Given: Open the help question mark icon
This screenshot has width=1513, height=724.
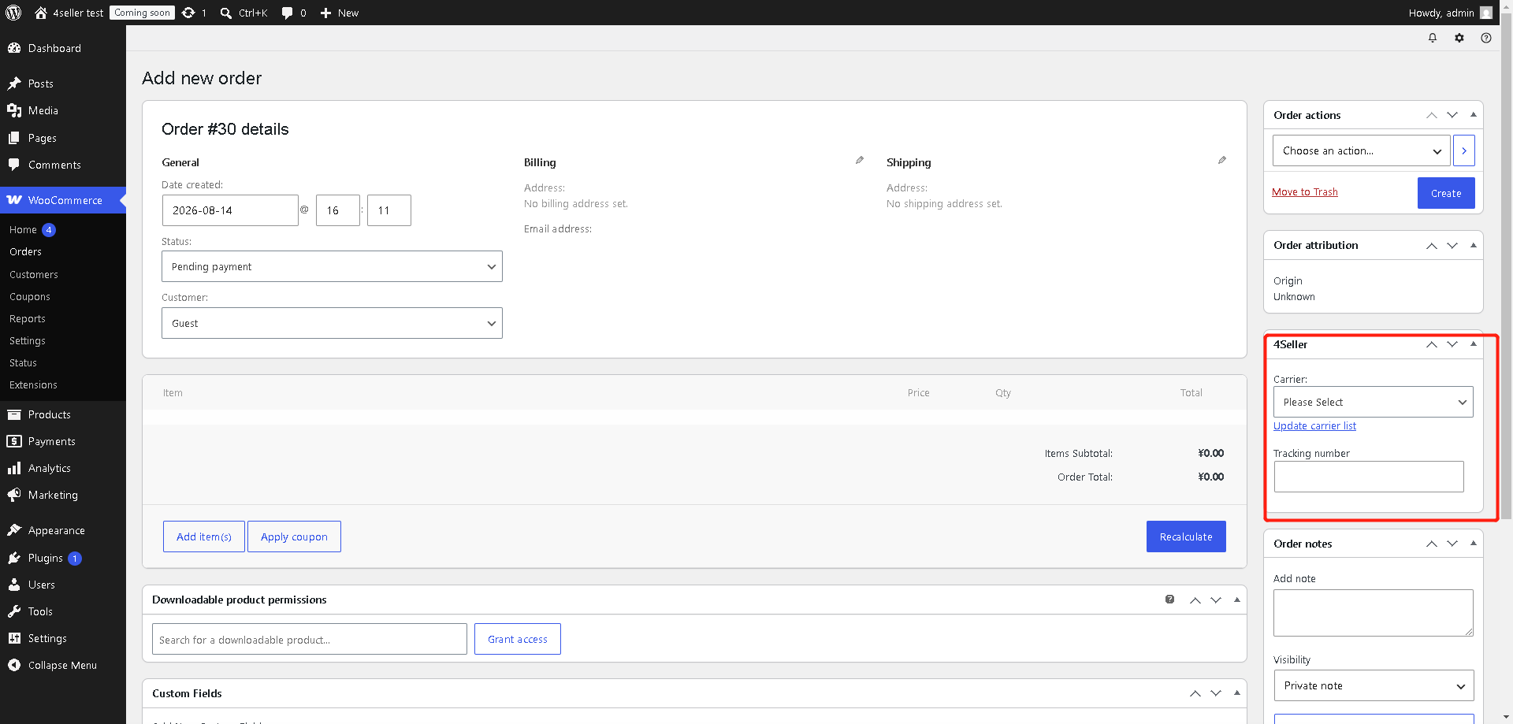Looking at the screenshot, I should pyautogui.click(x=1486, y=38).
